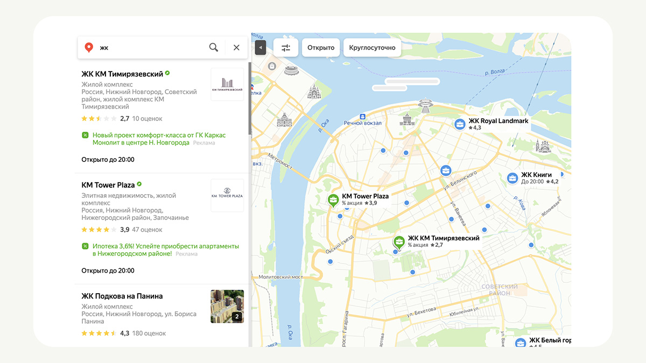This screenshot has width=646, height=363.
Task: Open ad link Ипотека 3,6% апартаменты
Action: (165, 250)
